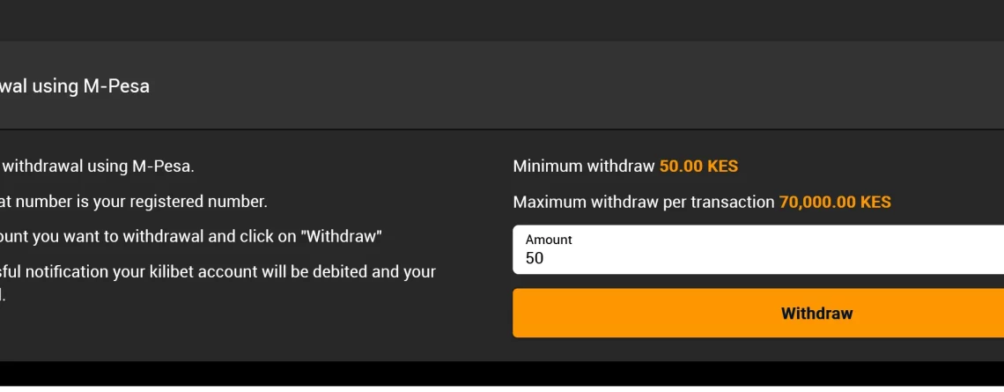Click the orange Withdraw button
The width and height of the screenshot is (1004, 392).
click(758, 314)
